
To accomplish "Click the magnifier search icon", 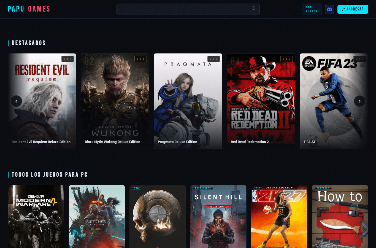I will point(254,8).
